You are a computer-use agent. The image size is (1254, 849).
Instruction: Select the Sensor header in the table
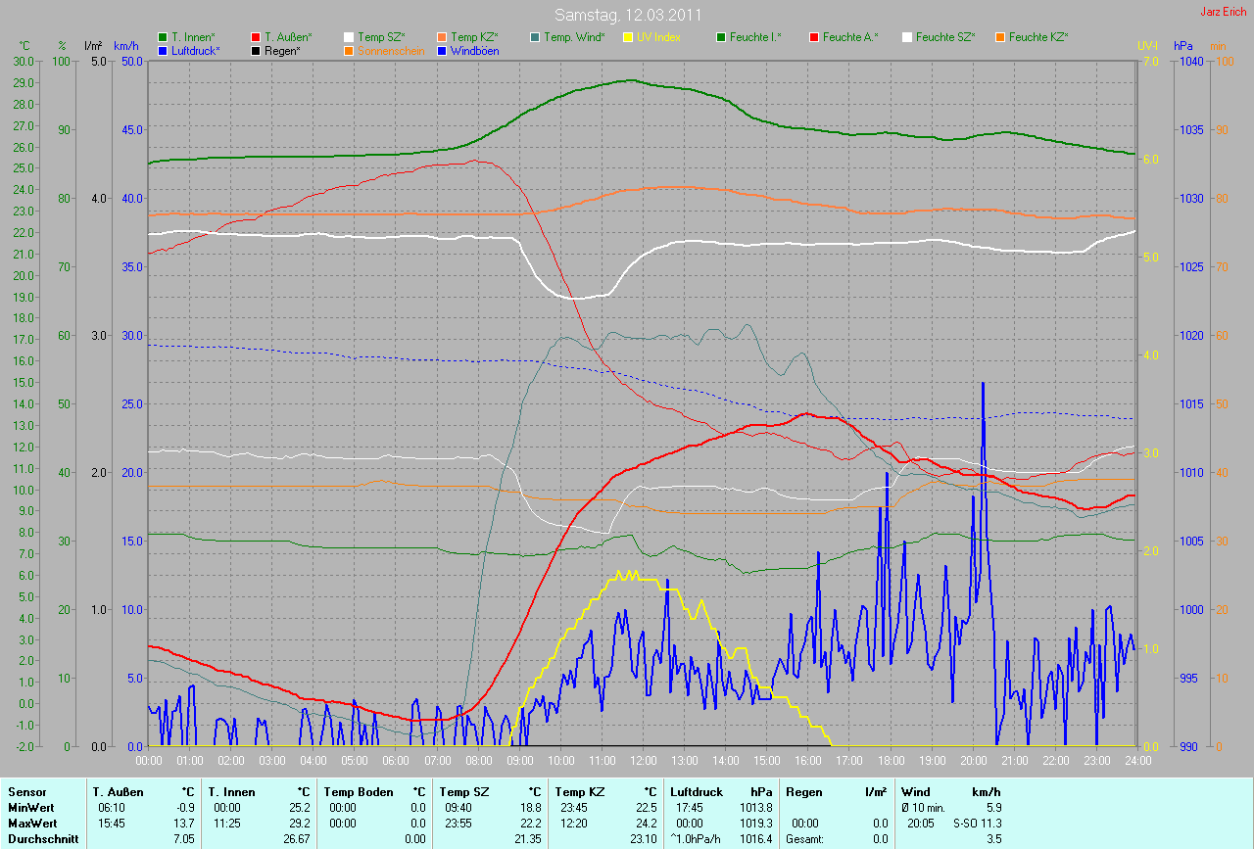coord(26,791)
